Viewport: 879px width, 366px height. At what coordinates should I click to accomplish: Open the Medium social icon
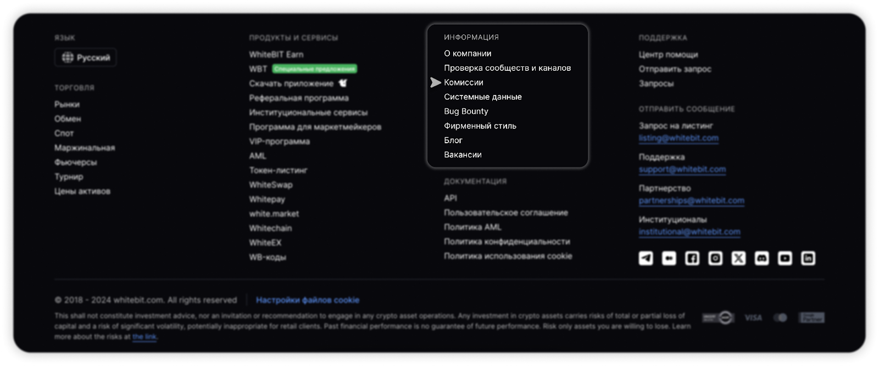click(669, 258)
